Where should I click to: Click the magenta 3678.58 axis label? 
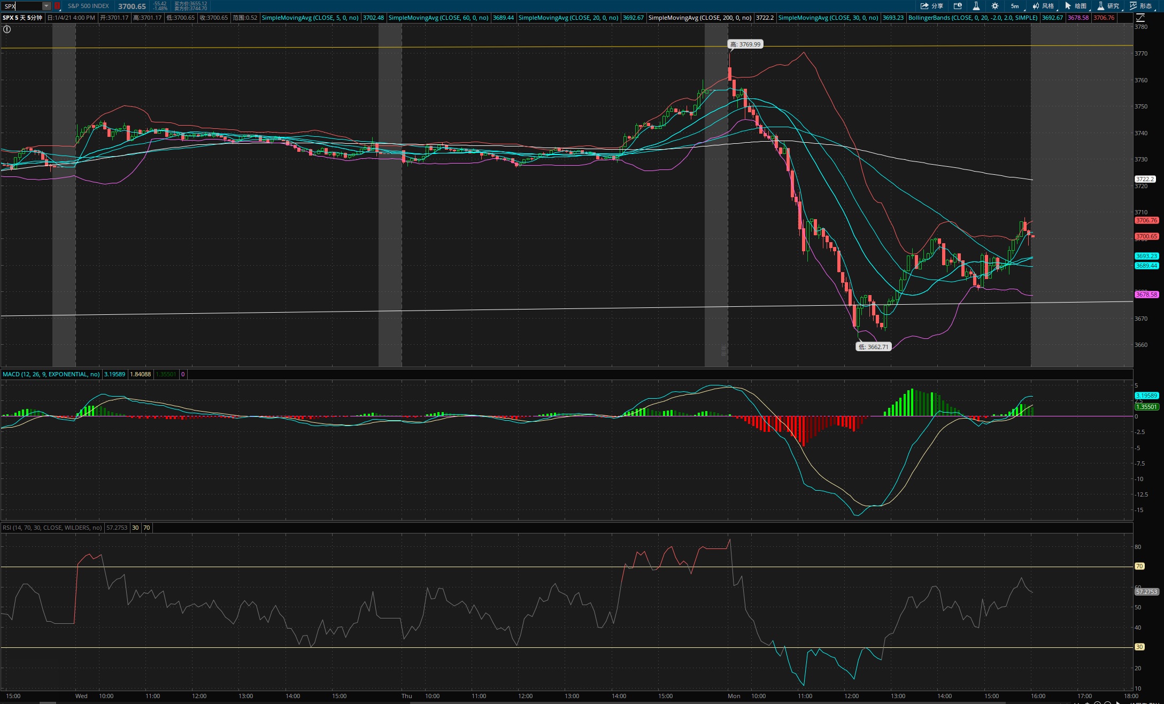tap(1147, 295)
